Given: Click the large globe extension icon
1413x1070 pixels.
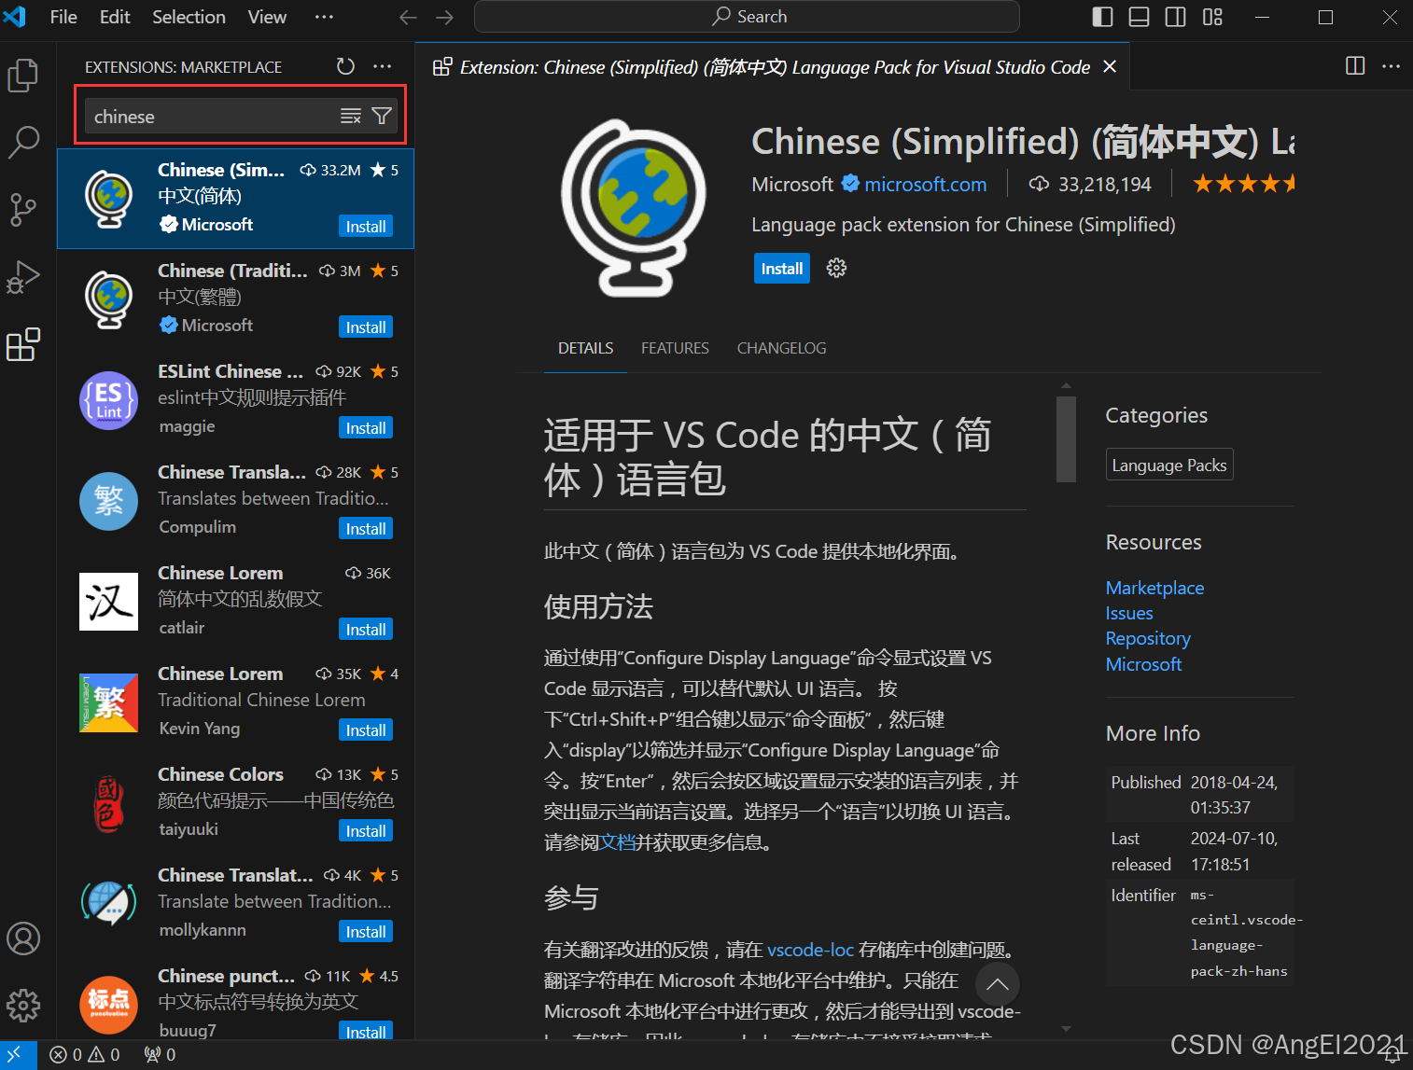Looking at the screenshot, I should [634, 207].
